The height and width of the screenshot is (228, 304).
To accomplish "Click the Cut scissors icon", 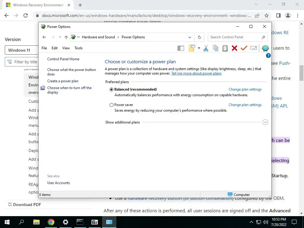I will click(206, 48).
